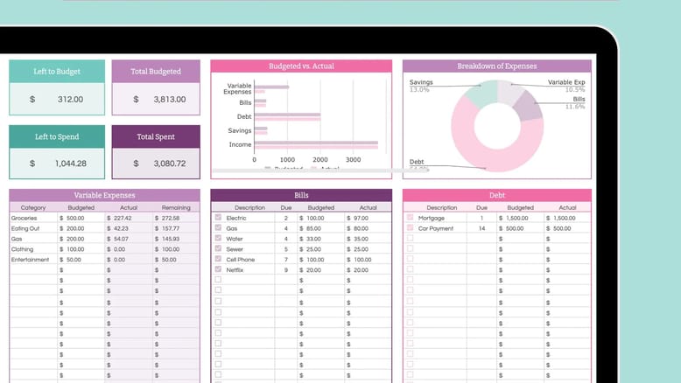Select the Income bar in the chart
681x383 pixels.
point(315,145)
